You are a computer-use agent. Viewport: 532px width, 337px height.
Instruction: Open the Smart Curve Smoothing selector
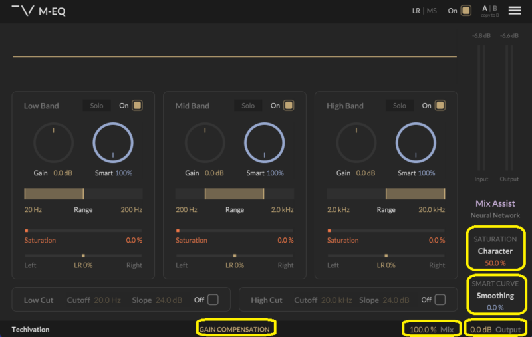point(495,296)
